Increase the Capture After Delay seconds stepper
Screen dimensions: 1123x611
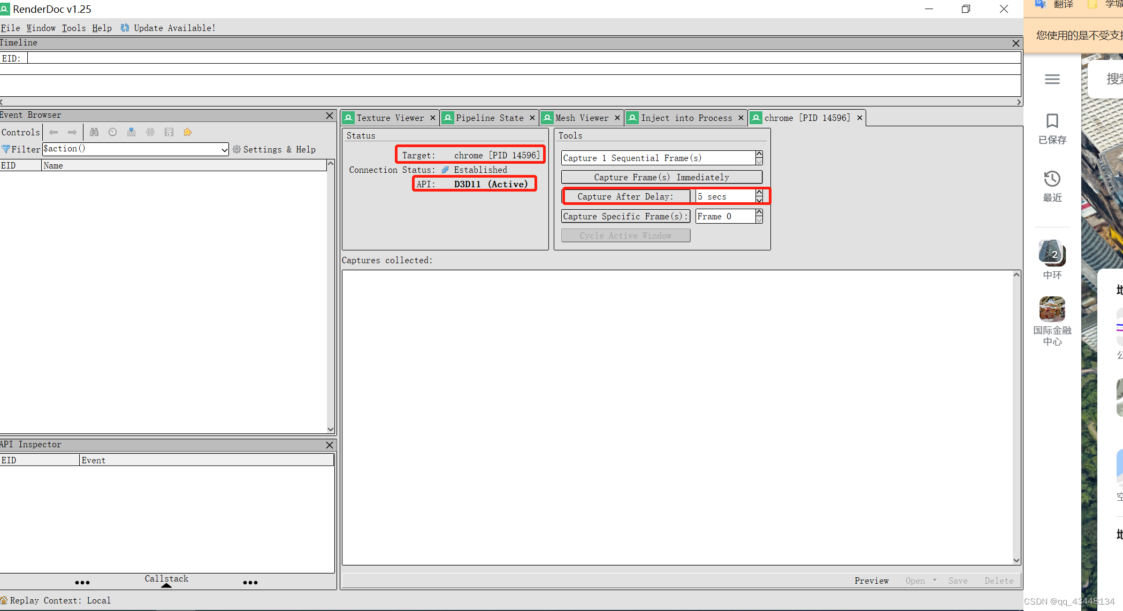tap(759, 193)
